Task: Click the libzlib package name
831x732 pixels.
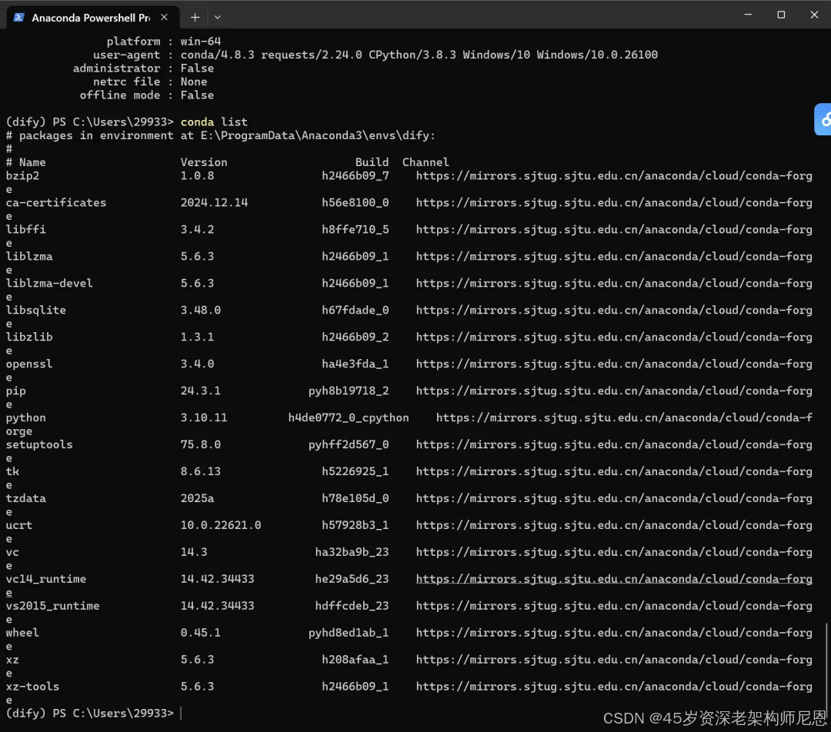Action: [x=29, y=337]
